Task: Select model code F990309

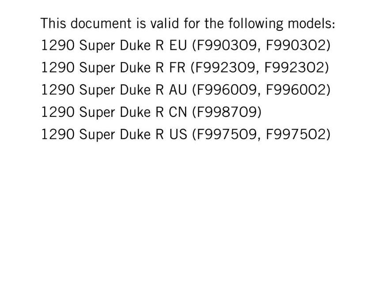Action: coord(226,45)
